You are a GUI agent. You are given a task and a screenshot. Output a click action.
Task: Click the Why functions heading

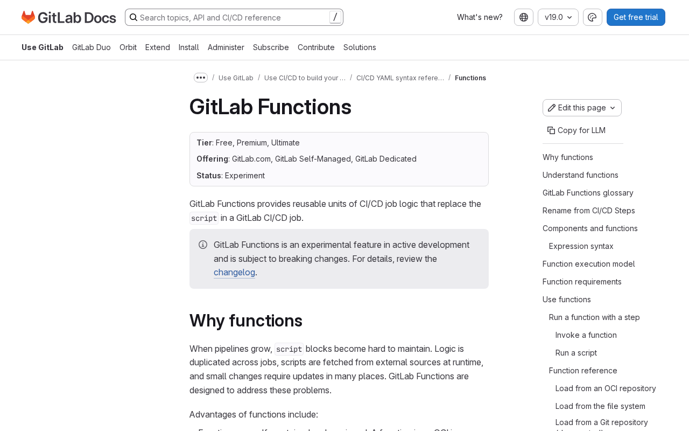(x=246, y=321)
